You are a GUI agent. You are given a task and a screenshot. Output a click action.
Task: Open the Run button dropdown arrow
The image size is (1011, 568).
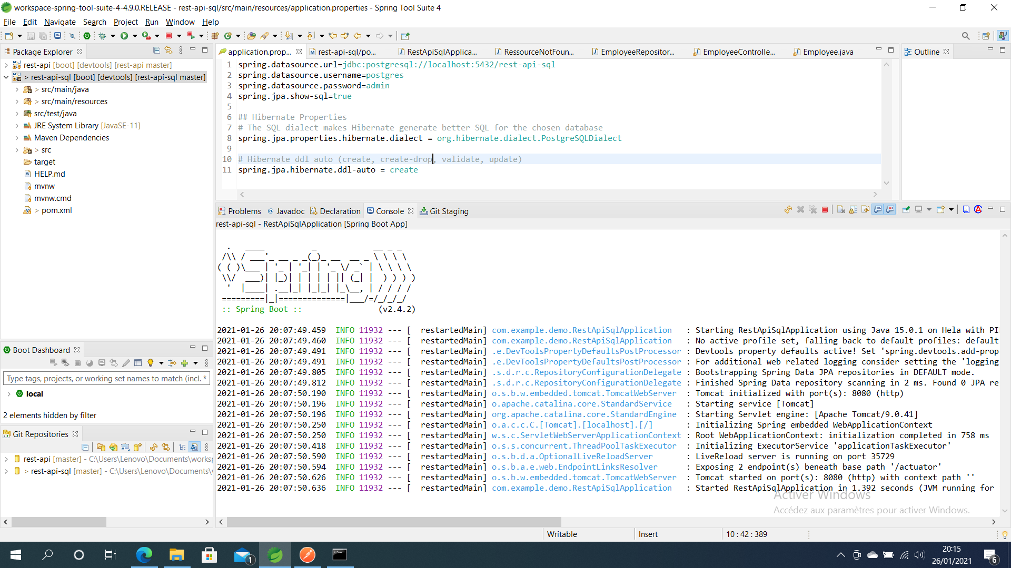(x=135, y=36)
